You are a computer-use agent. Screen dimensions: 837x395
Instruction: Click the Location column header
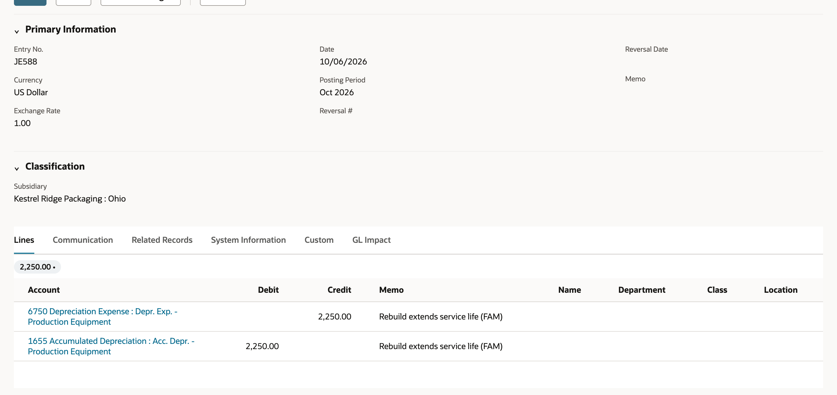point(780,290)
